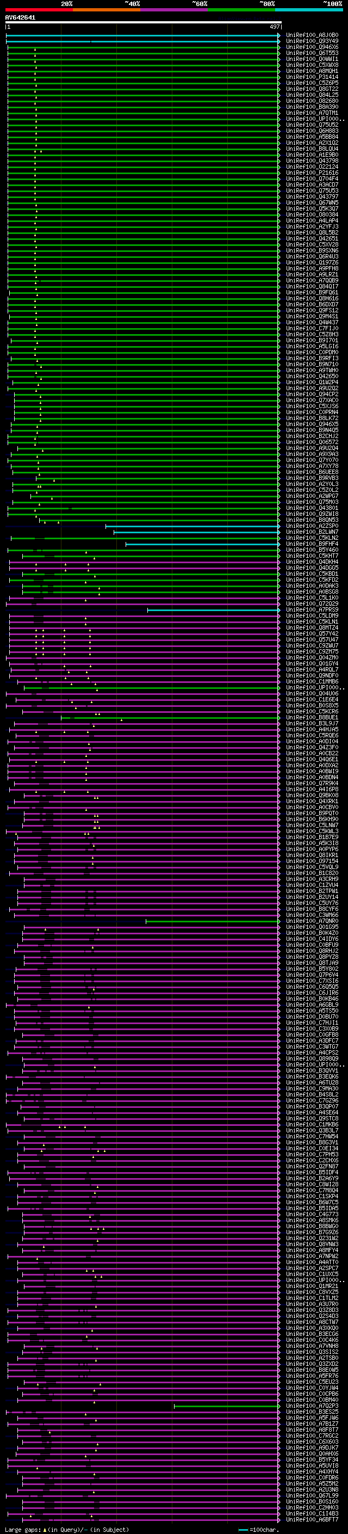Click the label UniRef100_A0DI04
This screenshot has width=348, height=1534.
[x=312, y=741]
